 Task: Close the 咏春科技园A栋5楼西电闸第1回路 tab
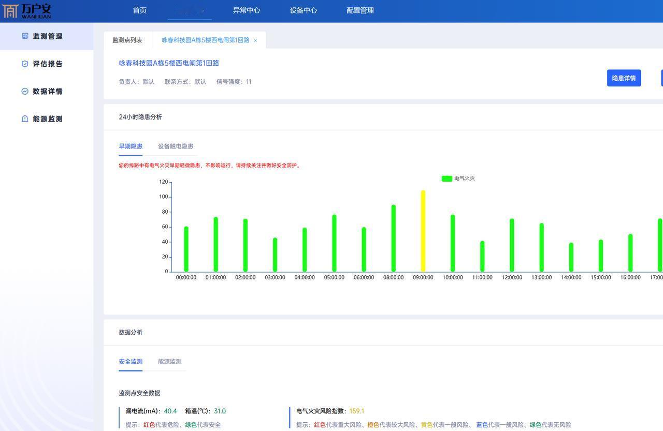255,40
